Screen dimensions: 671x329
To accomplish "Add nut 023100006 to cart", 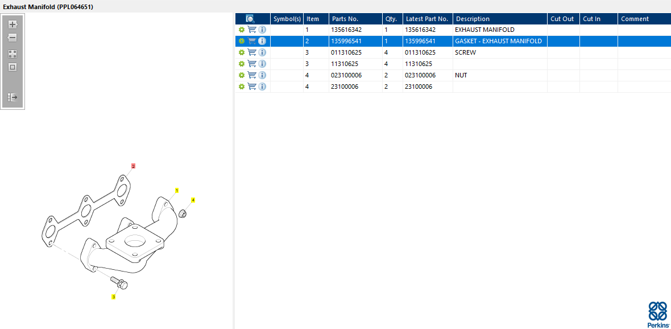I will click(252, 75).
